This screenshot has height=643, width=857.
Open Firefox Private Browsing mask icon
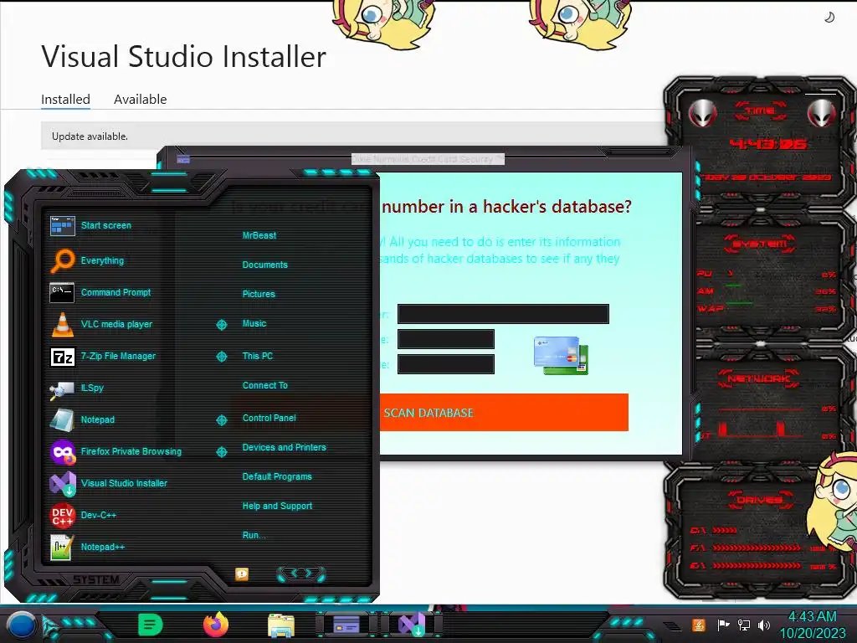[62, 451]
